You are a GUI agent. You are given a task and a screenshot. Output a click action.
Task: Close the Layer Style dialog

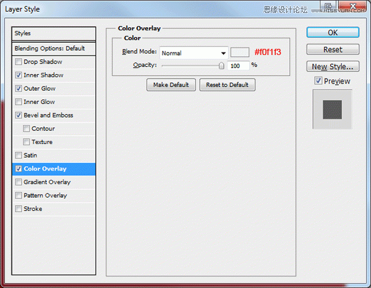[352, 6]
